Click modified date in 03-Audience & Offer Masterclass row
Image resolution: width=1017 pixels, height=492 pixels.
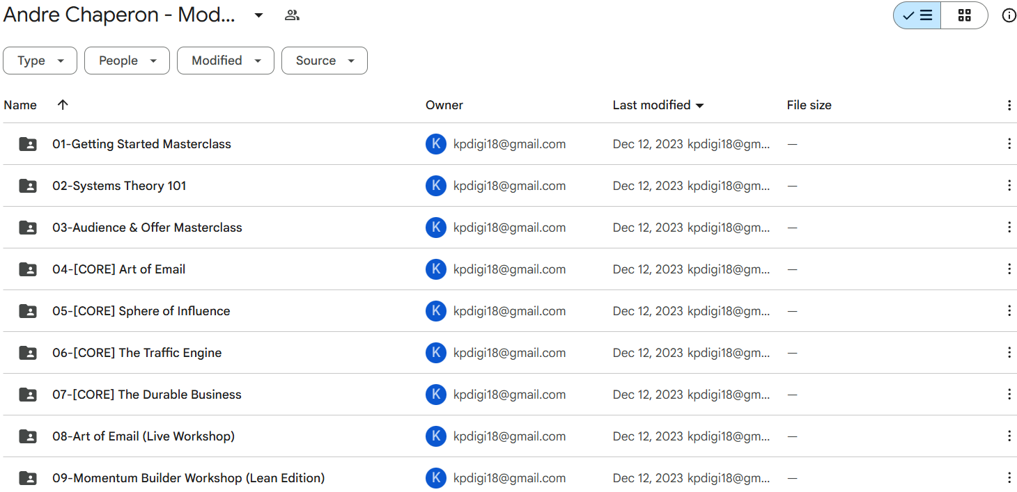pyautogui.click(x=648, y=228)
